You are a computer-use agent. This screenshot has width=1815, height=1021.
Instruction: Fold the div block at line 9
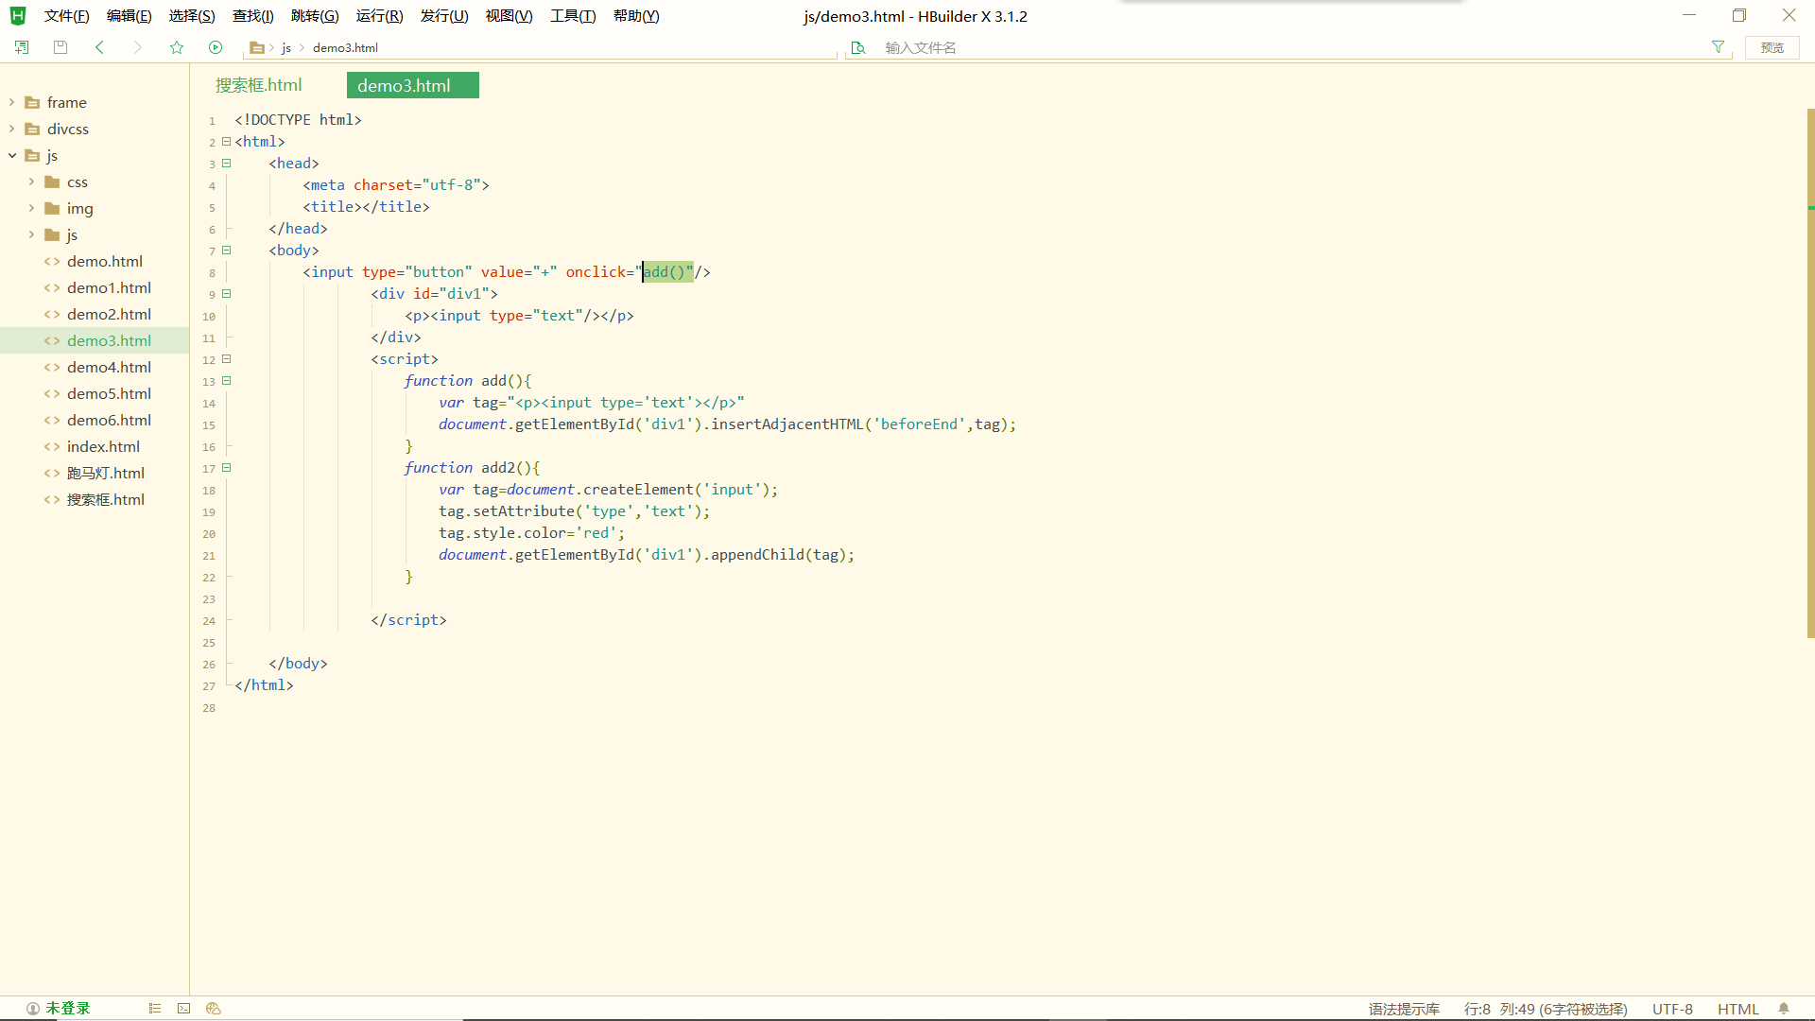[x=227, y=294]
